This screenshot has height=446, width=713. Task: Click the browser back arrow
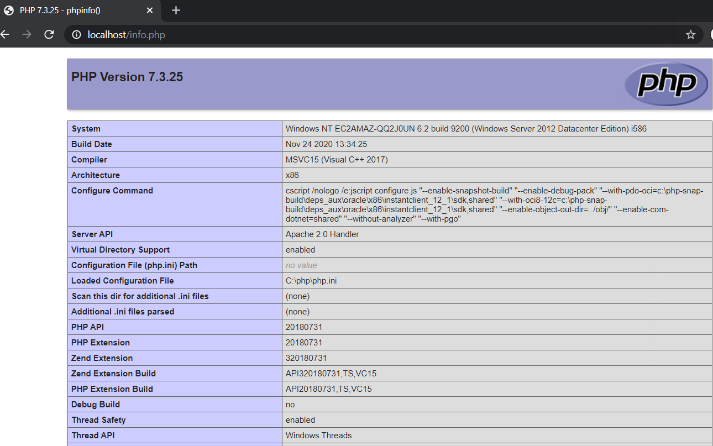pos(4,35)
